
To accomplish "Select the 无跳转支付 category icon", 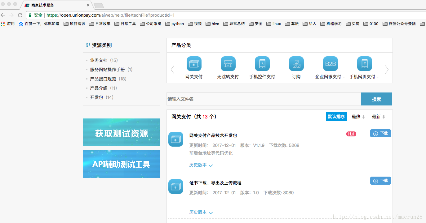I will pyautogui.click(x=228, y=64).
